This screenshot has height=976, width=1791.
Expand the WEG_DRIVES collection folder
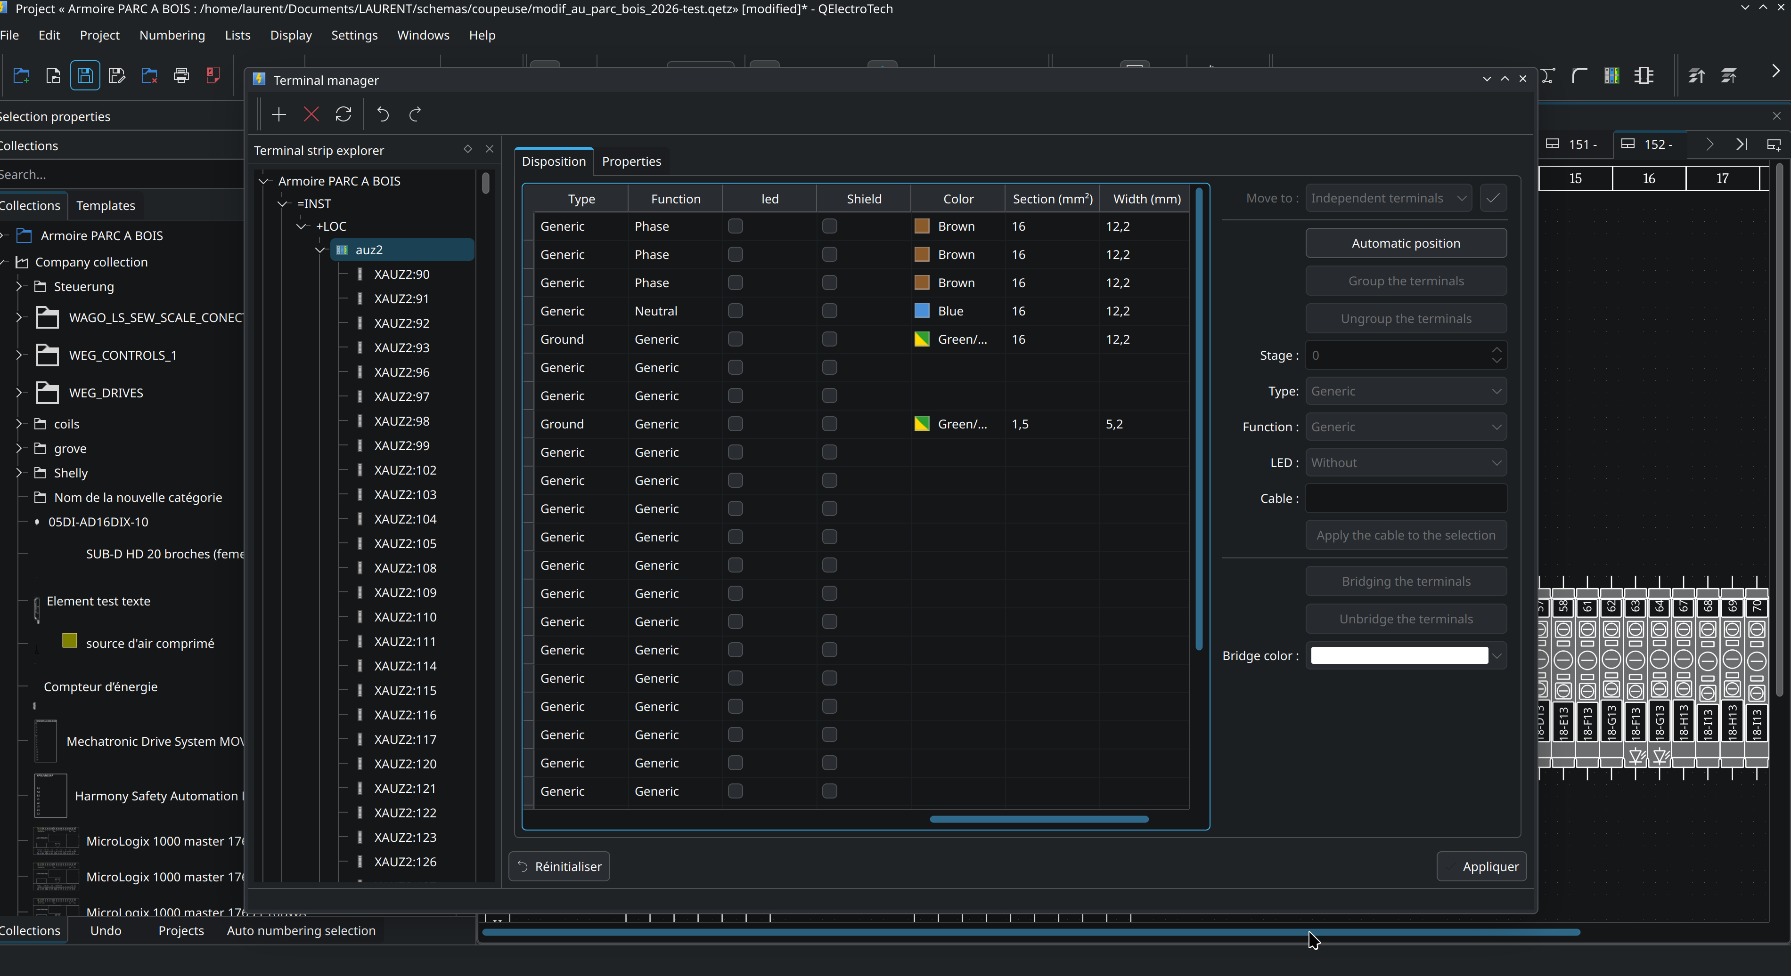pyautogui.click(x=19, y=393)
